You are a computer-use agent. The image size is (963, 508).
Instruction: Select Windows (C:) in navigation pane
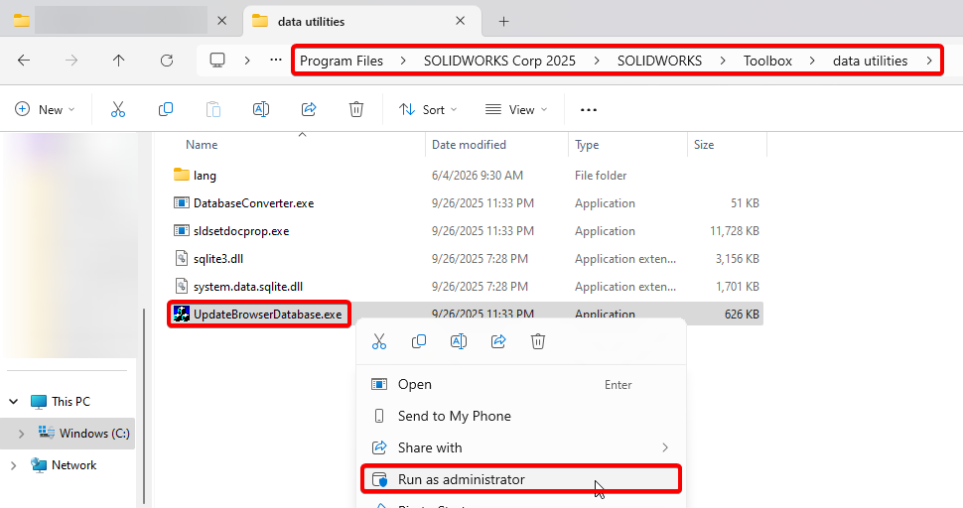click(94, 434)
